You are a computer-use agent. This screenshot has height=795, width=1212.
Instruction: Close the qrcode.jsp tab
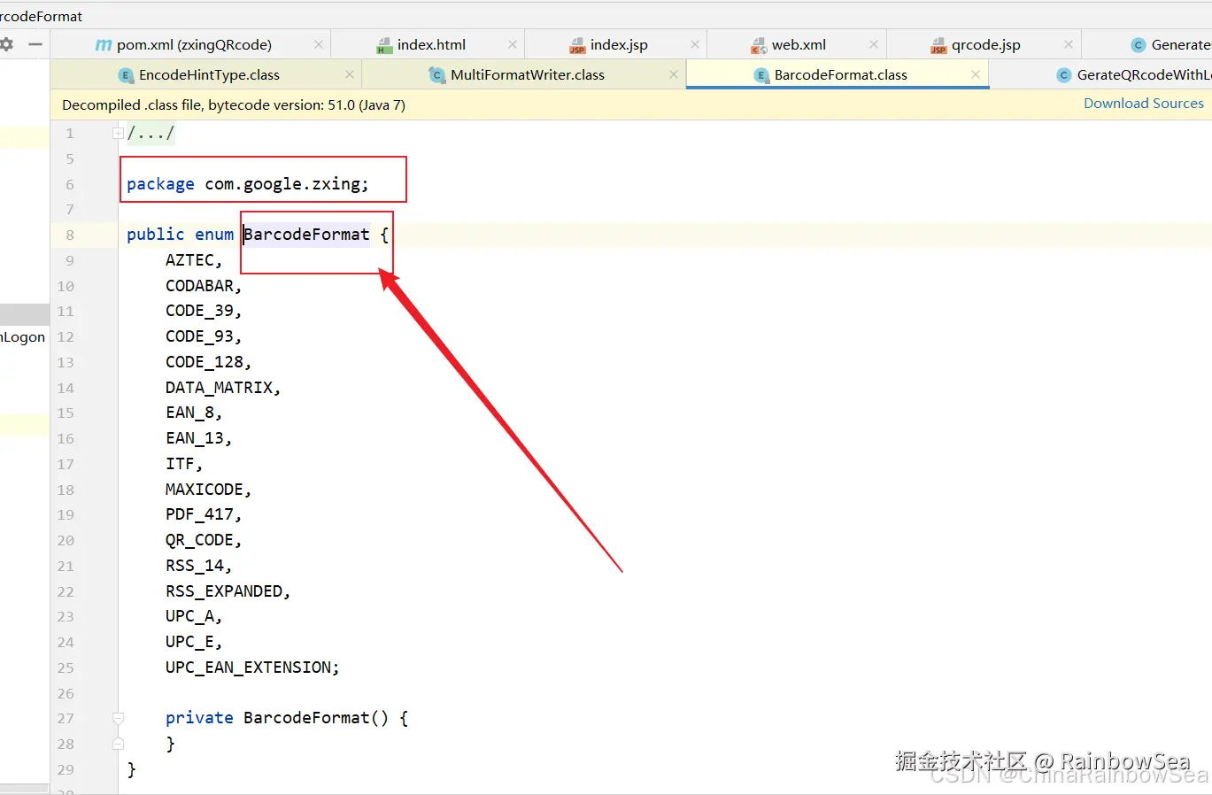(1069, 44)
